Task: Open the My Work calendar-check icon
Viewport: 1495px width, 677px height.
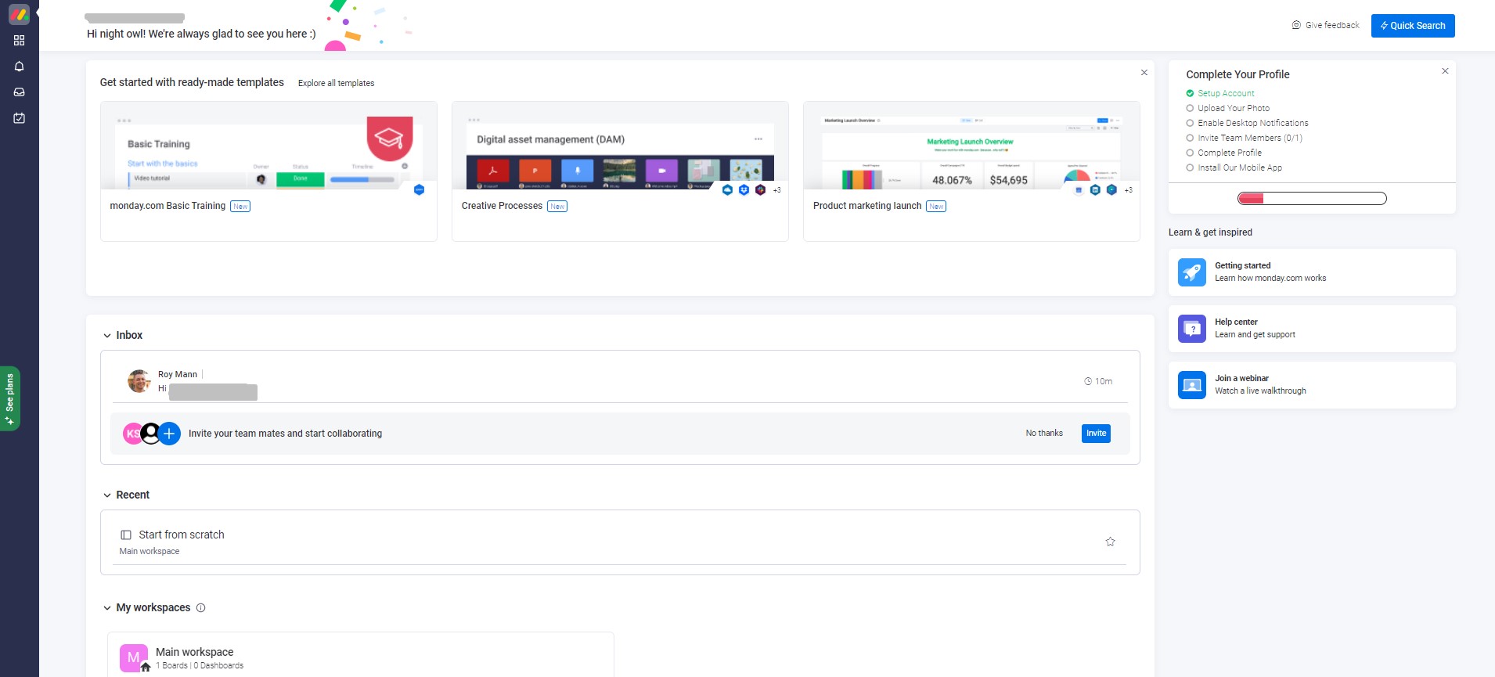Action: [19, 118]
